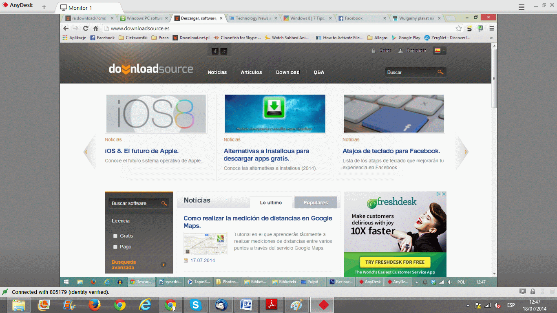Screen dimensions: 557x313
Task: Open Download.net.pl bookmark
Action: click(191, 37)
